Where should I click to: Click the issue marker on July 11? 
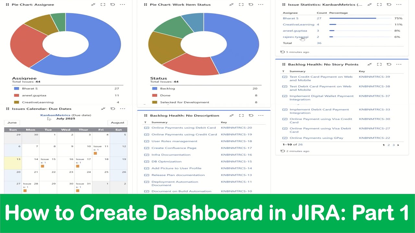[x=95, y=153]
